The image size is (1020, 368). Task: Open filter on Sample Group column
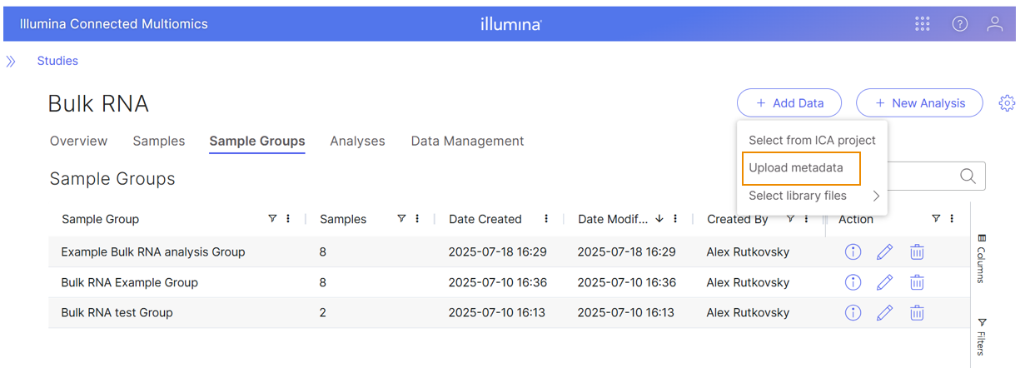tap(272, 219)
